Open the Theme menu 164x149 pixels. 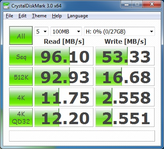tap(39, 16)
